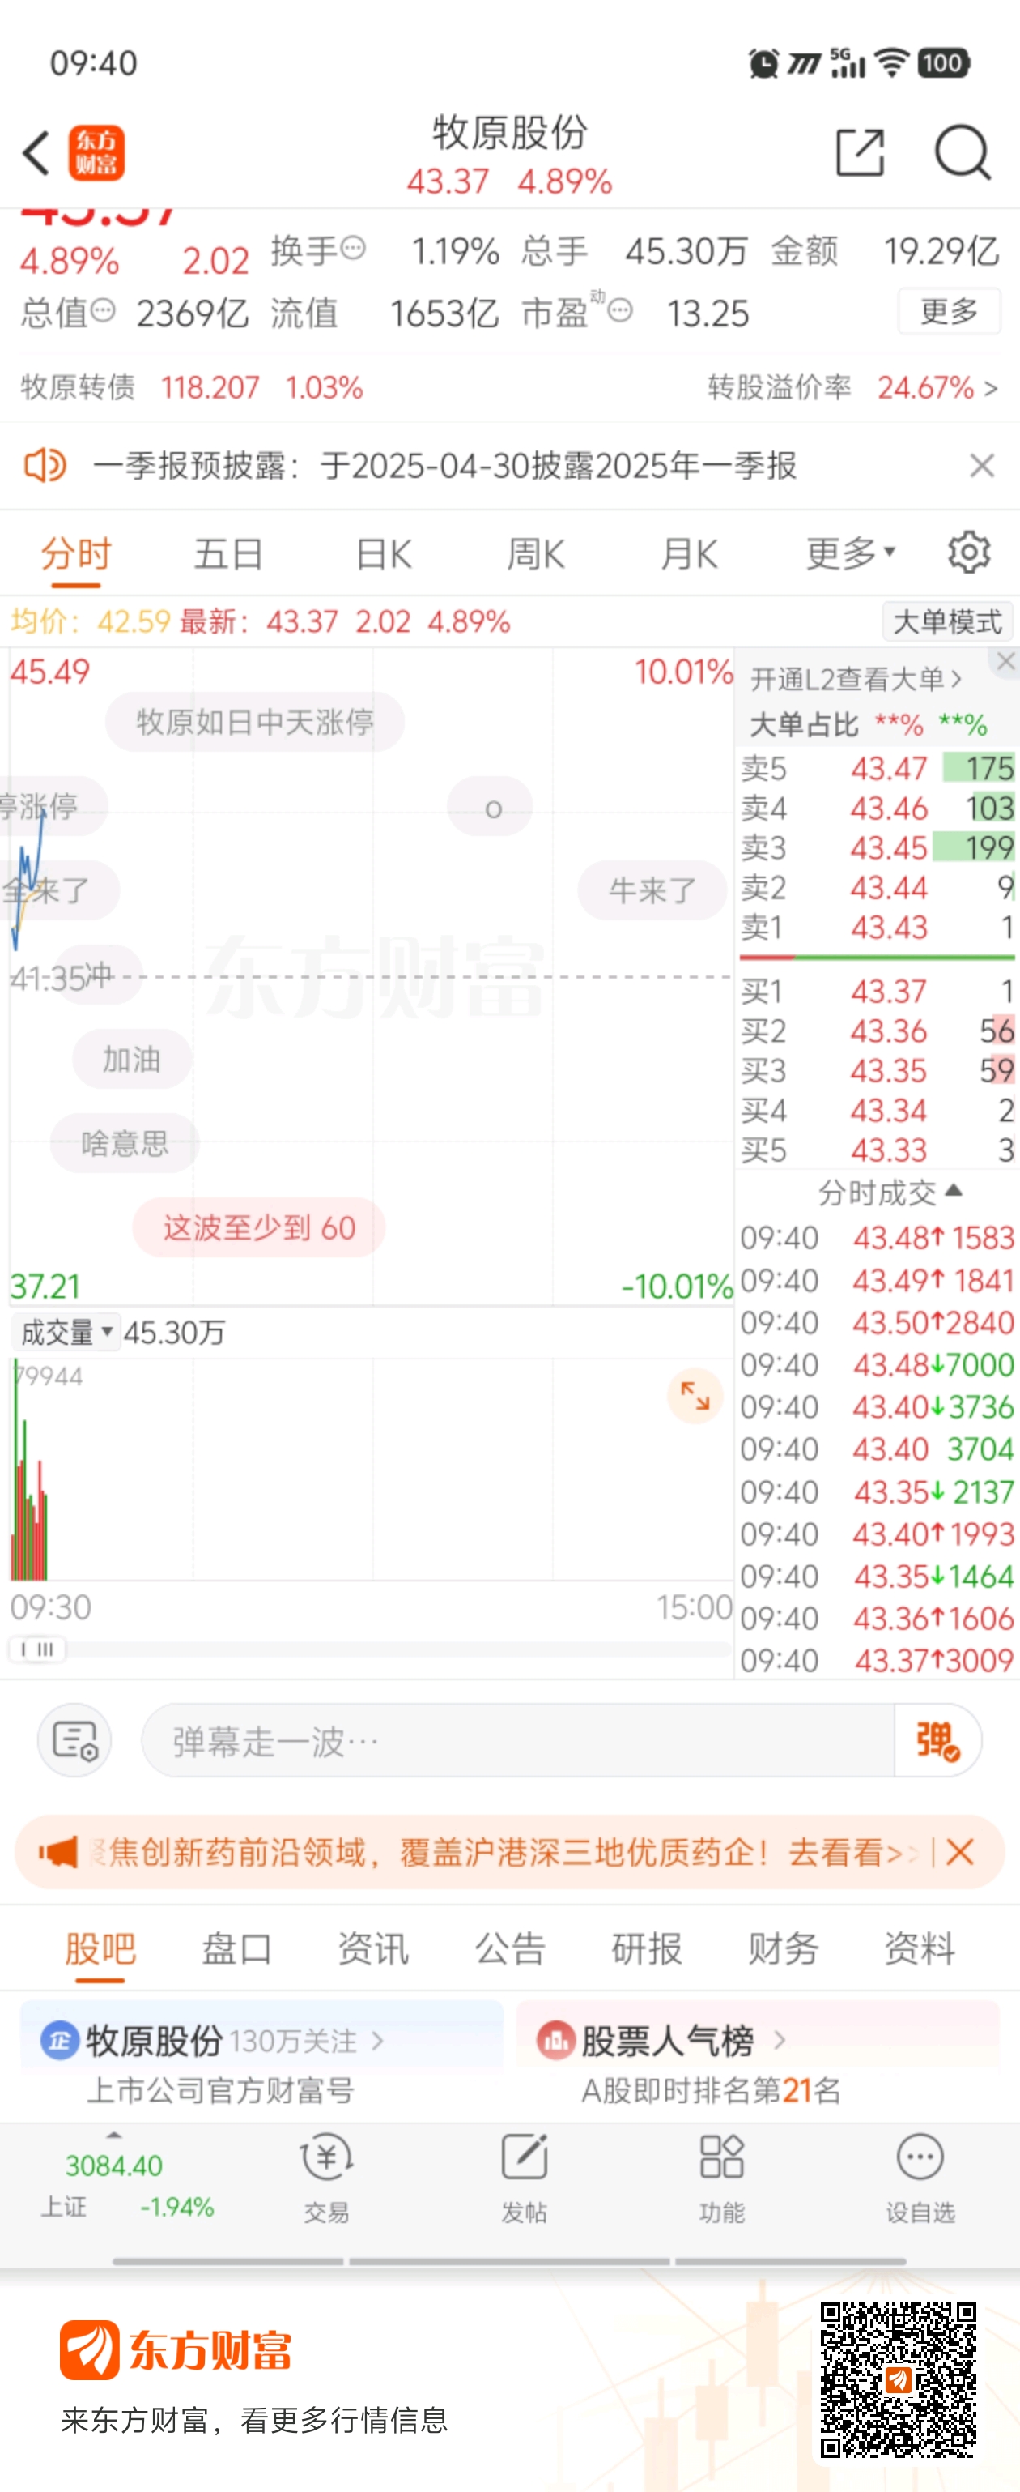Switch to the 公告 tab

(509, 1948)
